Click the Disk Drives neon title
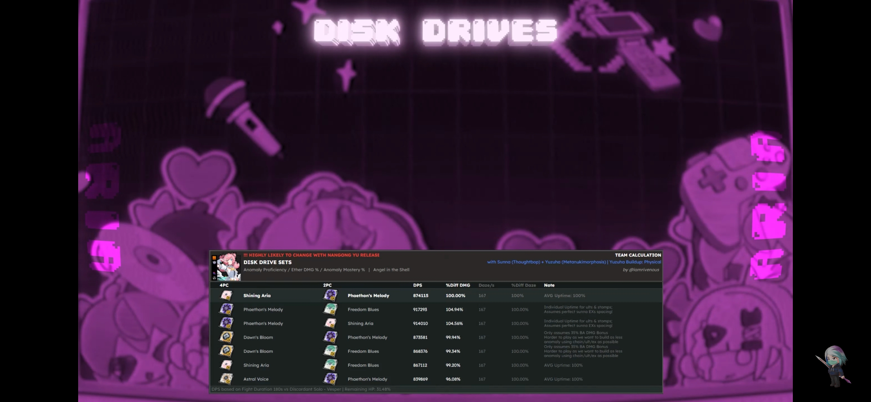This screenshot has width=871, height=402. [435, 32]
